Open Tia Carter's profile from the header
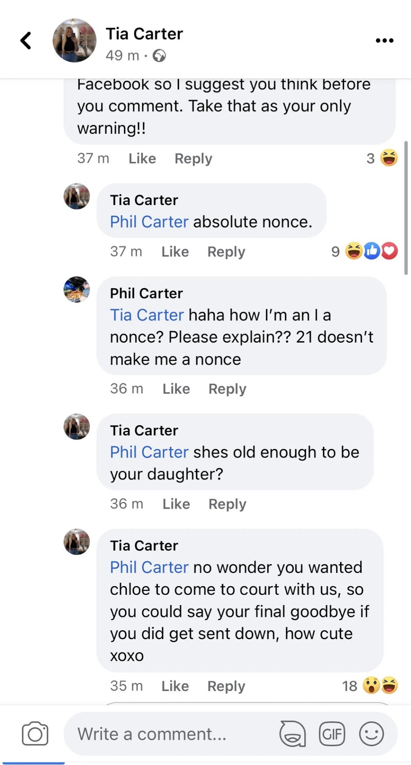The height and width of the screenshot is (765, 411). [x=145, y=34]
